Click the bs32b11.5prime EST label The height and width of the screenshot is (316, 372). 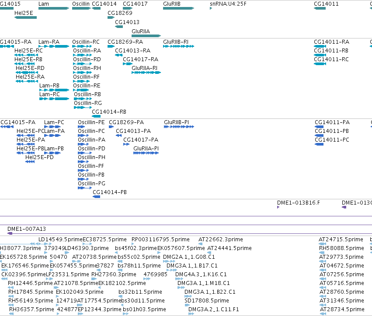(140, 292)
